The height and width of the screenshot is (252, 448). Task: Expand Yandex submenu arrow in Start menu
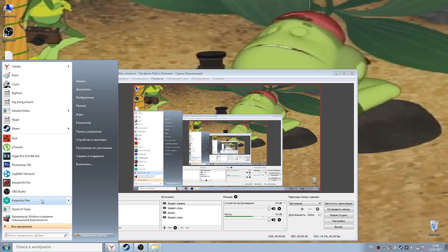click(69, 66)
